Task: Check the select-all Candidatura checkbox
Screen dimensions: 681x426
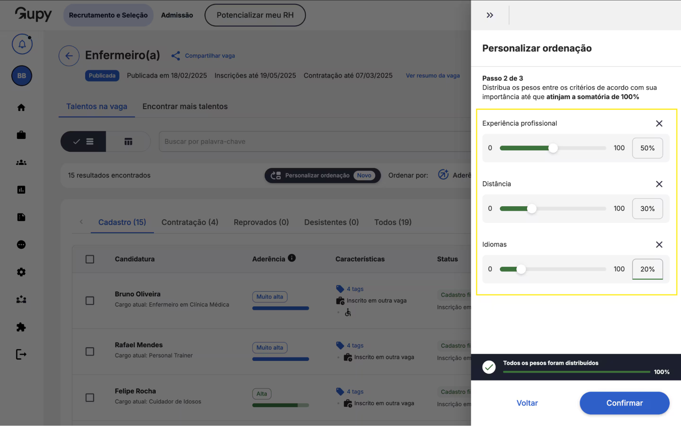Action: [x=90, y=259]
